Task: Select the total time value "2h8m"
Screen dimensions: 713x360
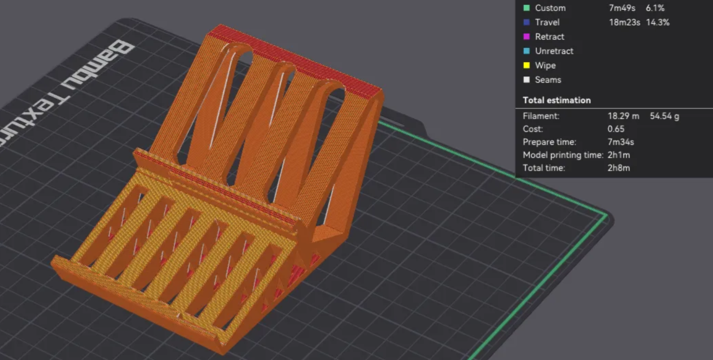Action: pyautogui.click(x=618, y=168)
